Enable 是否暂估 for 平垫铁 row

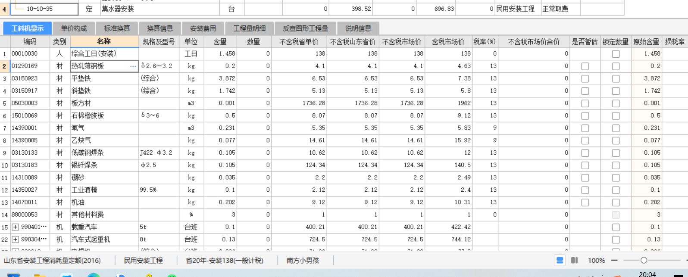(585, 79)
